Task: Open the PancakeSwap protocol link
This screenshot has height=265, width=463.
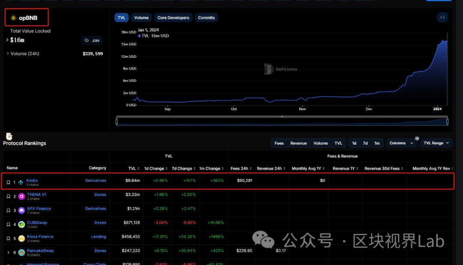Action: click(40, 251)
